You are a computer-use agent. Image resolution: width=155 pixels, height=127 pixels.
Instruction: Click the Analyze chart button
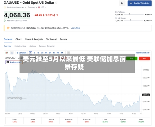[x=14, y=62]
